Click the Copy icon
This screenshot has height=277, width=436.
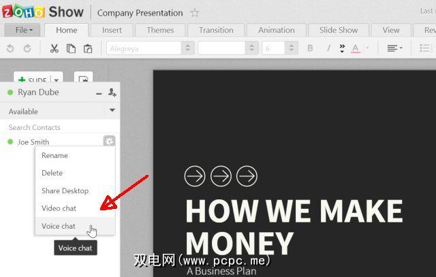click(71, 48)
